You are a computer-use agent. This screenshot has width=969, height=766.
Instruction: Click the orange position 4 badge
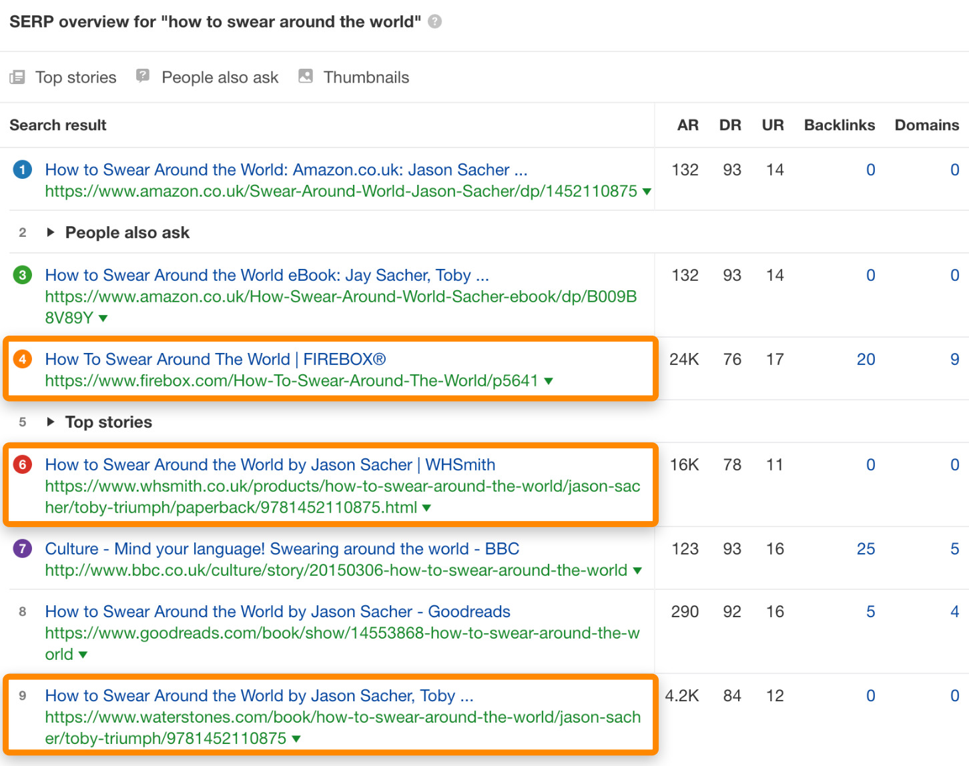[x=23, y=359]
